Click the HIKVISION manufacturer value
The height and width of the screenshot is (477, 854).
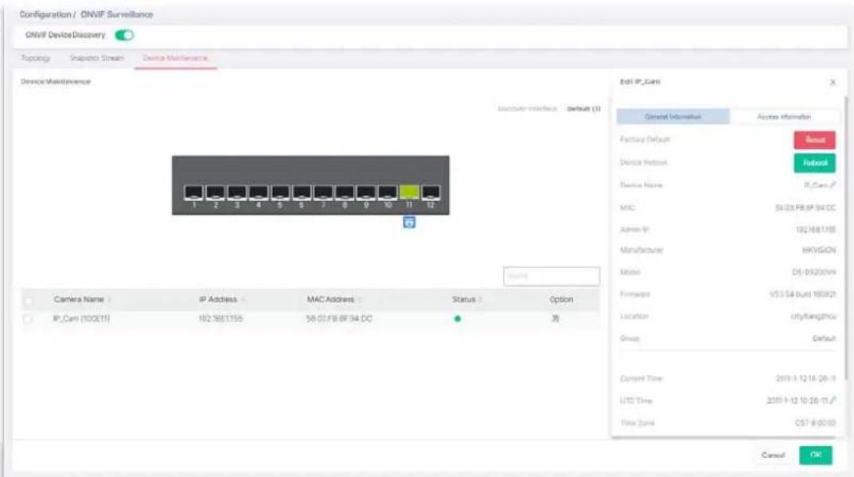(x=819, y=250)
